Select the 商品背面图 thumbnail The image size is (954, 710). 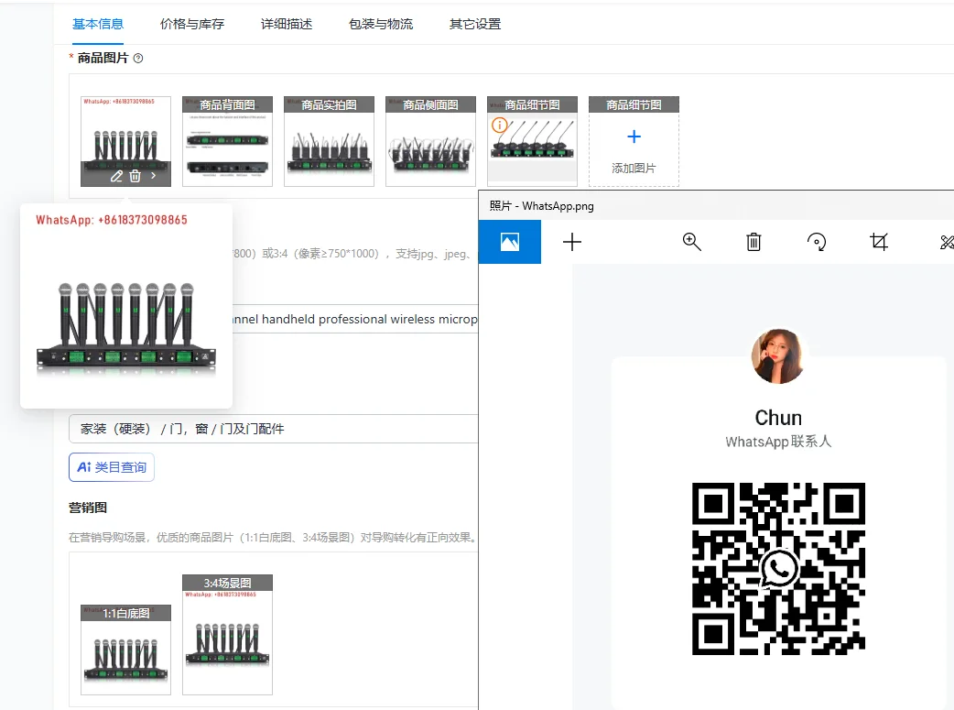(228, 141)
